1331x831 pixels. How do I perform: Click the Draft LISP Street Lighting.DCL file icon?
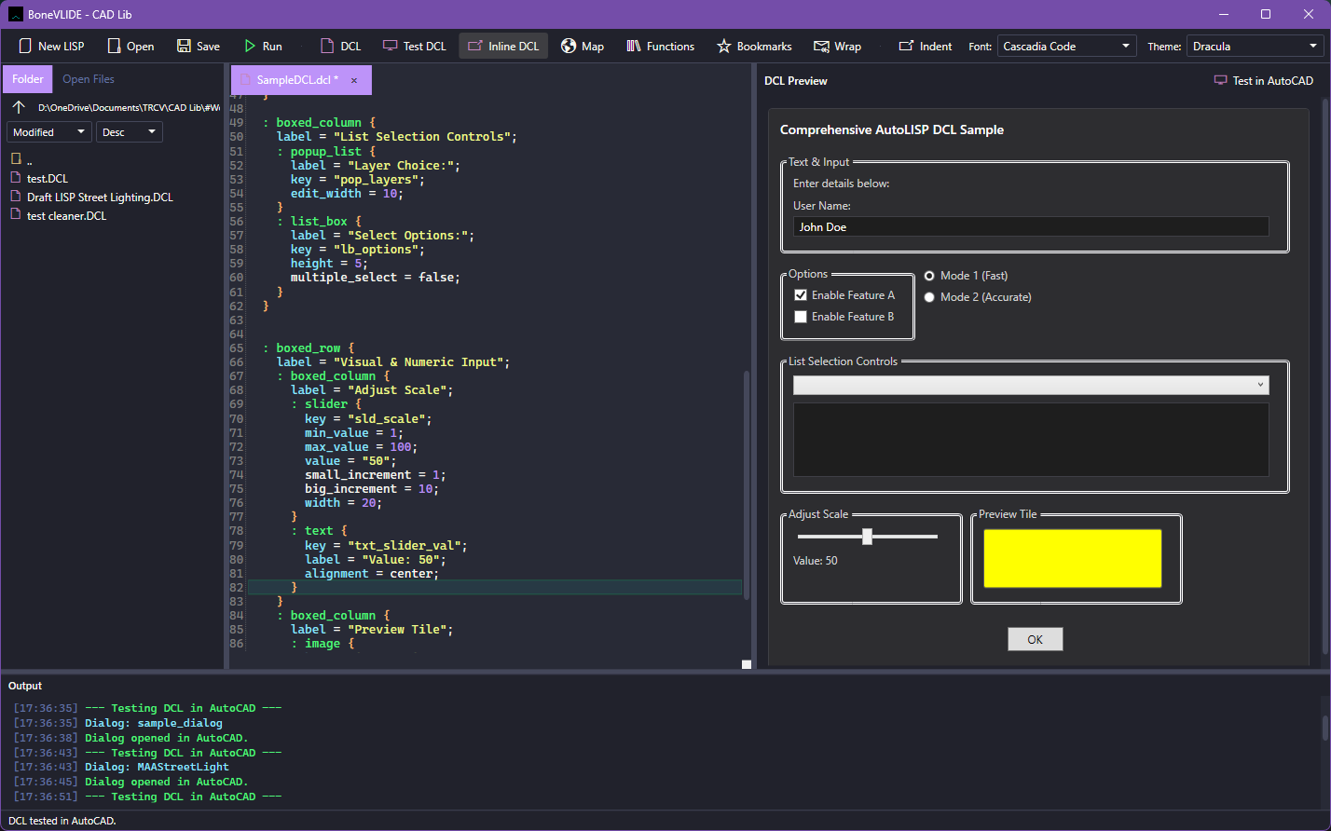pos(15,197)
